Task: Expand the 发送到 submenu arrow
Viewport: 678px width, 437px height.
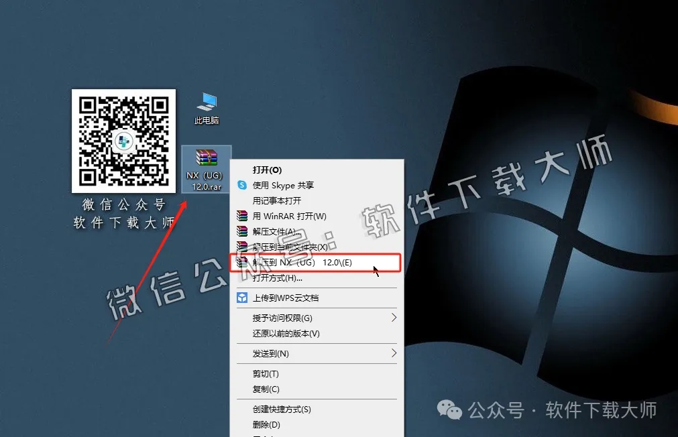Action: pyautogui.click(x=394, y=353)
